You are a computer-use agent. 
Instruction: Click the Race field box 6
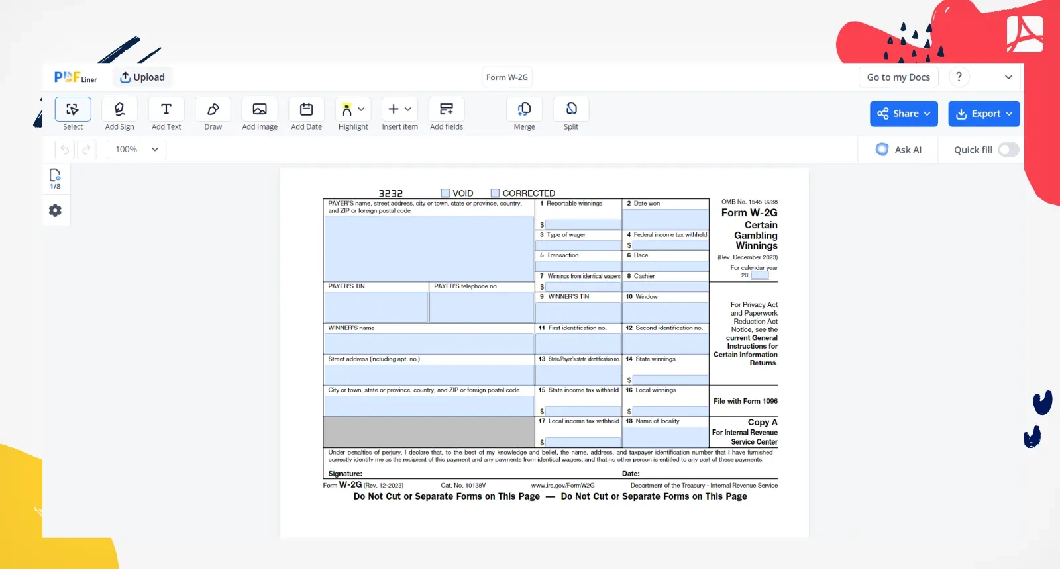666,266
